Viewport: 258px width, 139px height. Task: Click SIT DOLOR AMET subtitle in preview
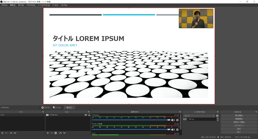[65, 45]
